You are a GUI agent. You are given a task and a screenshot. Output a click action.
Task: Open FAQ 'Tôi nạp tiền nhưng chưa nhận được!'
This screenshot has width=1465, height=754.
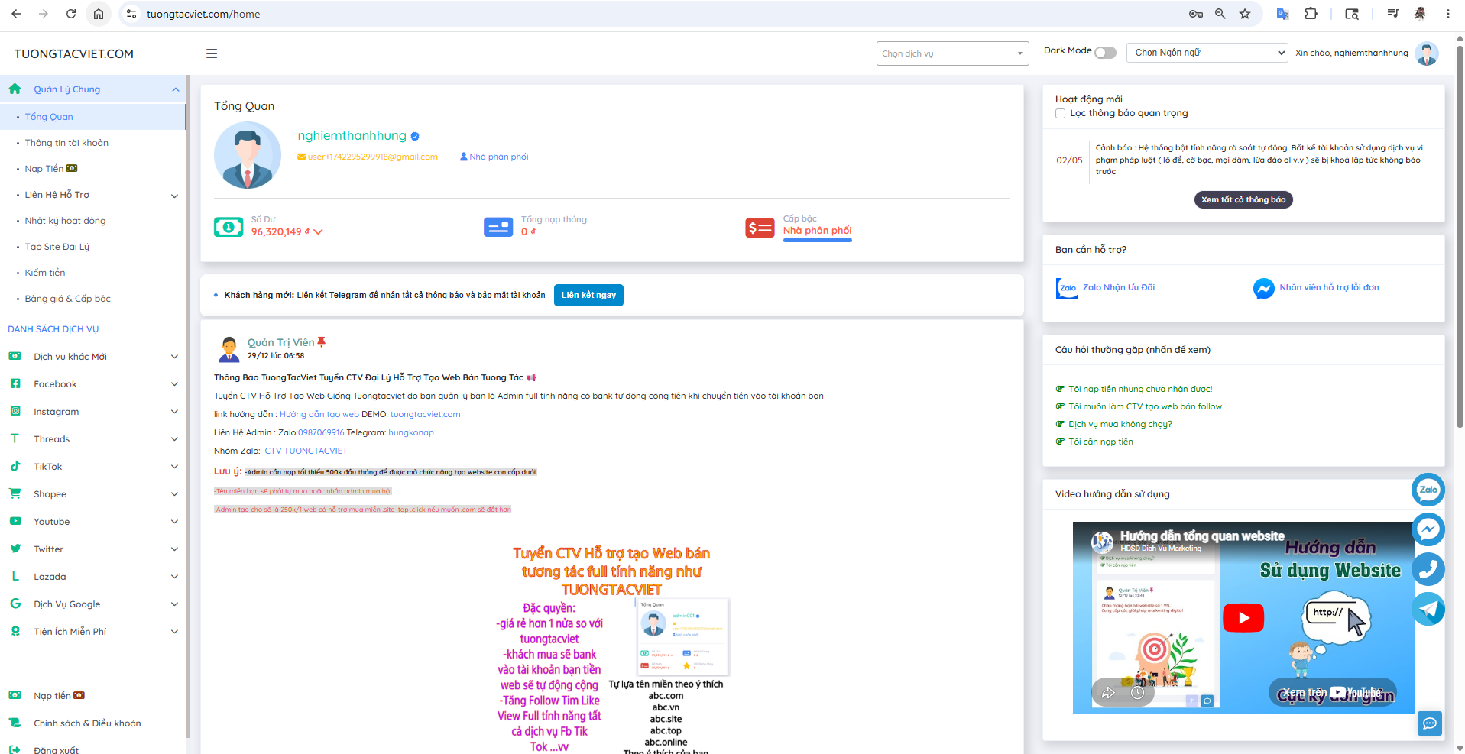tap(1140, 389)
